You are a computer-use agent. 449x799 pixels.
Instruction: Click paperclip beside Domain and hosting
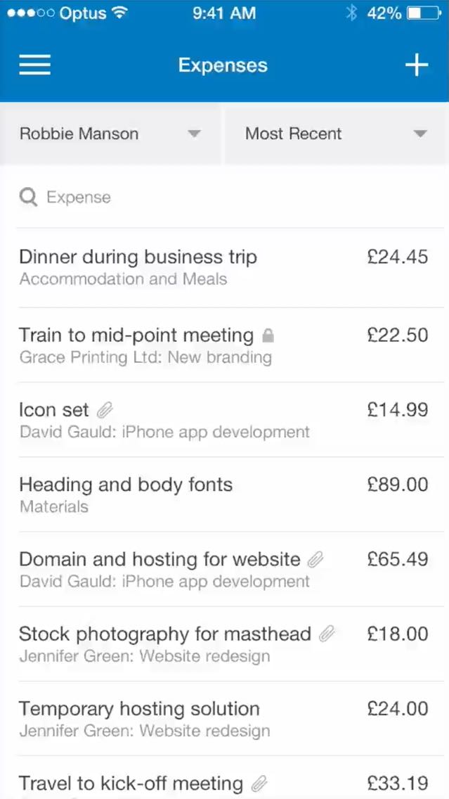(315, 560)
